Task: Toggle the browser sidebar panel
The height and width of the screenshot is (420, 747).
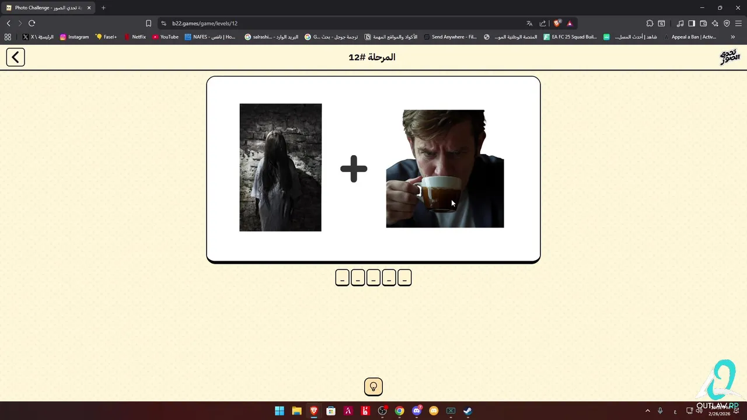Action: click(692, 23)
